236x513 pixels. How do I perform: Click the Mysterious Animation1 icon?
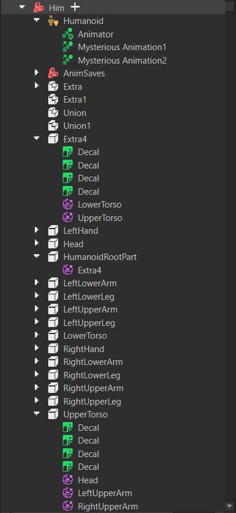tap(67, 47)
